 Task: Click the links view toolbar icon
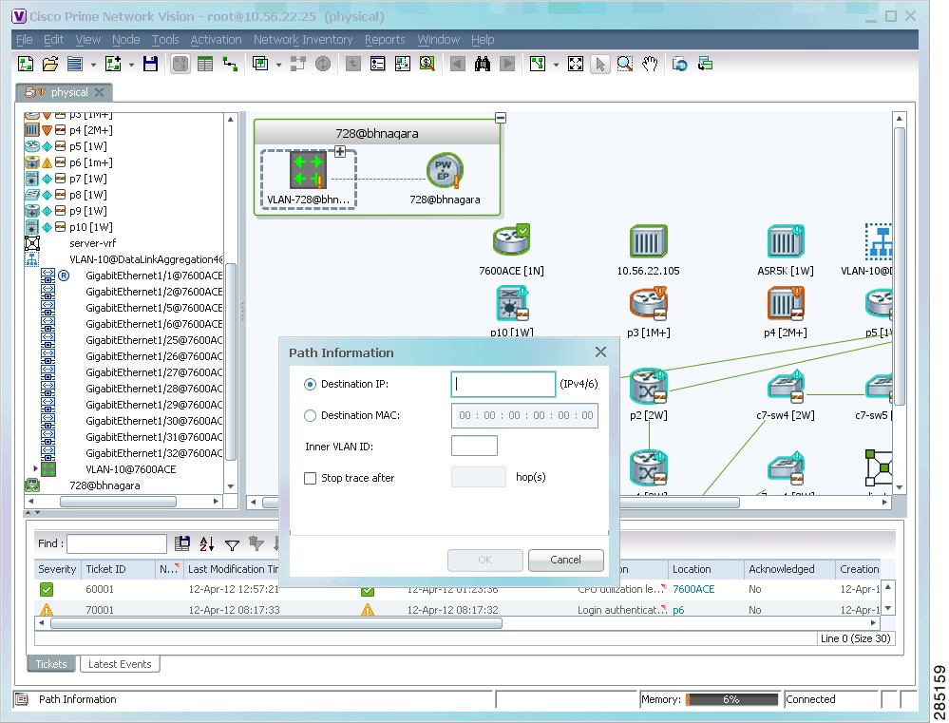tap(230, 64)
